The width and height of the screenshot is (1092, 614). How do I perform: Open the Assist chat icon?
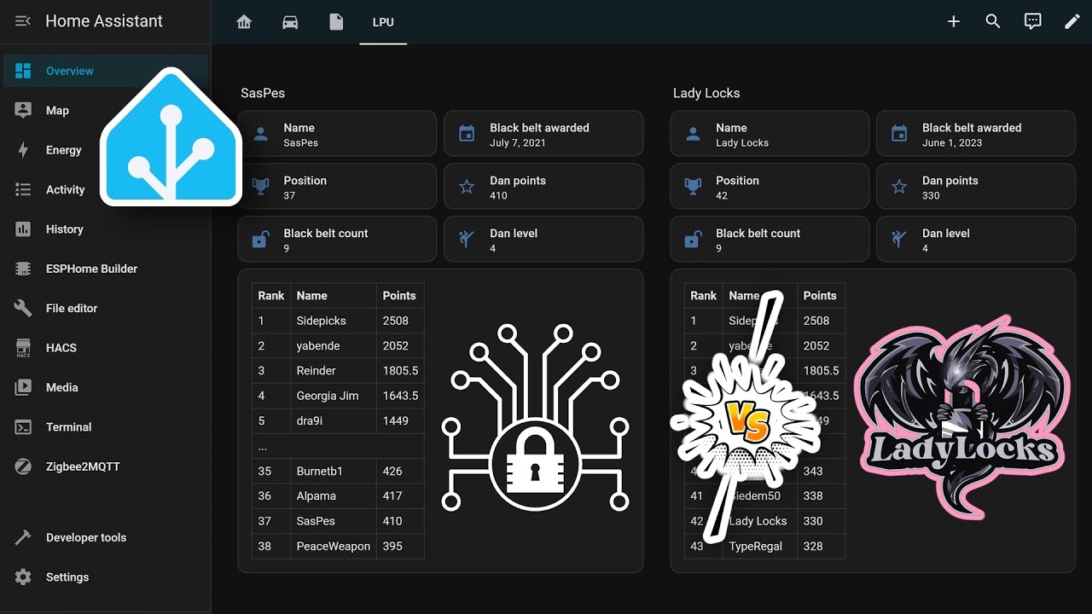[1033, 22]
